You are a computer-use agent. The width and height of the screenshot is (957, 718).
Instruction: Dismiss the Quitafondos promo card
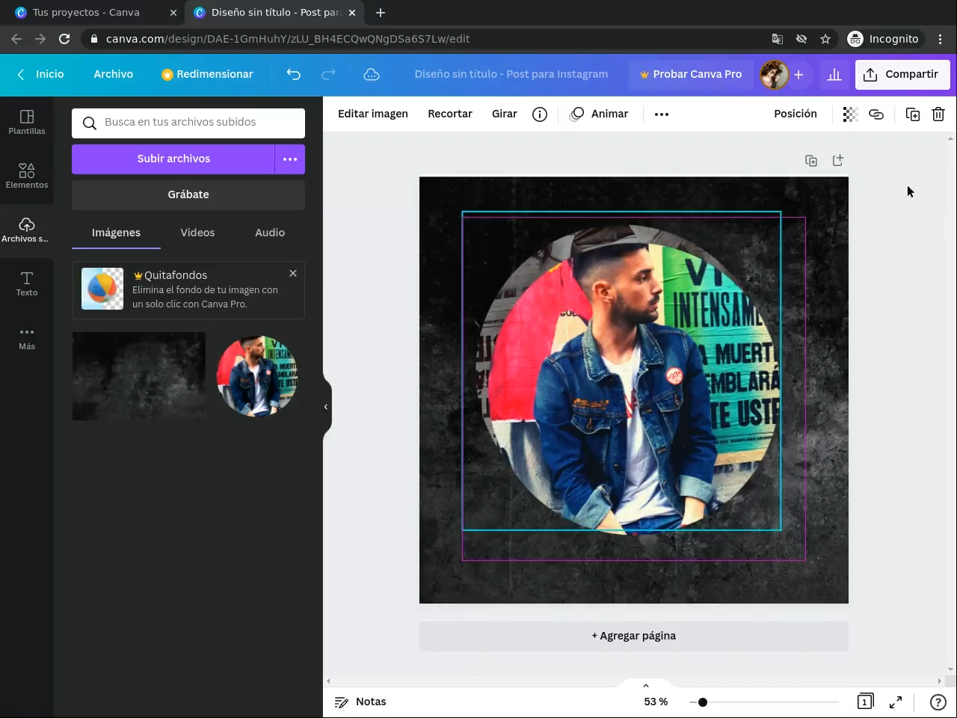pyautogui.click(x=293, y=274)
